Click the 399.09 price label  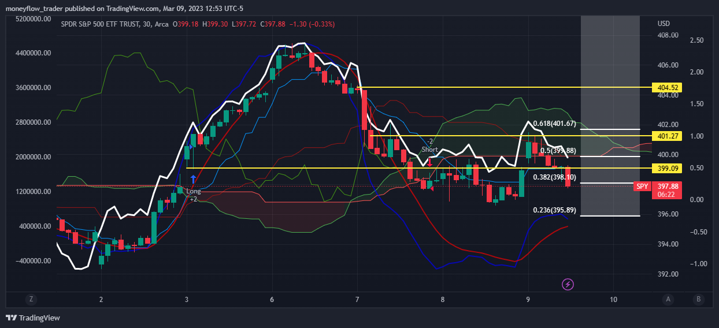(667, 168)
